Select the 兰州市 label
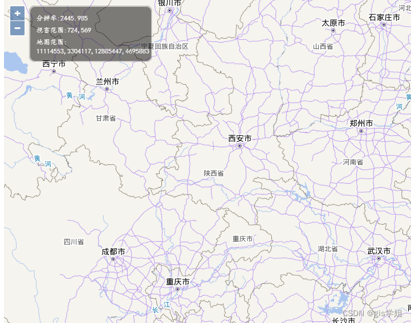 point(108,81)
